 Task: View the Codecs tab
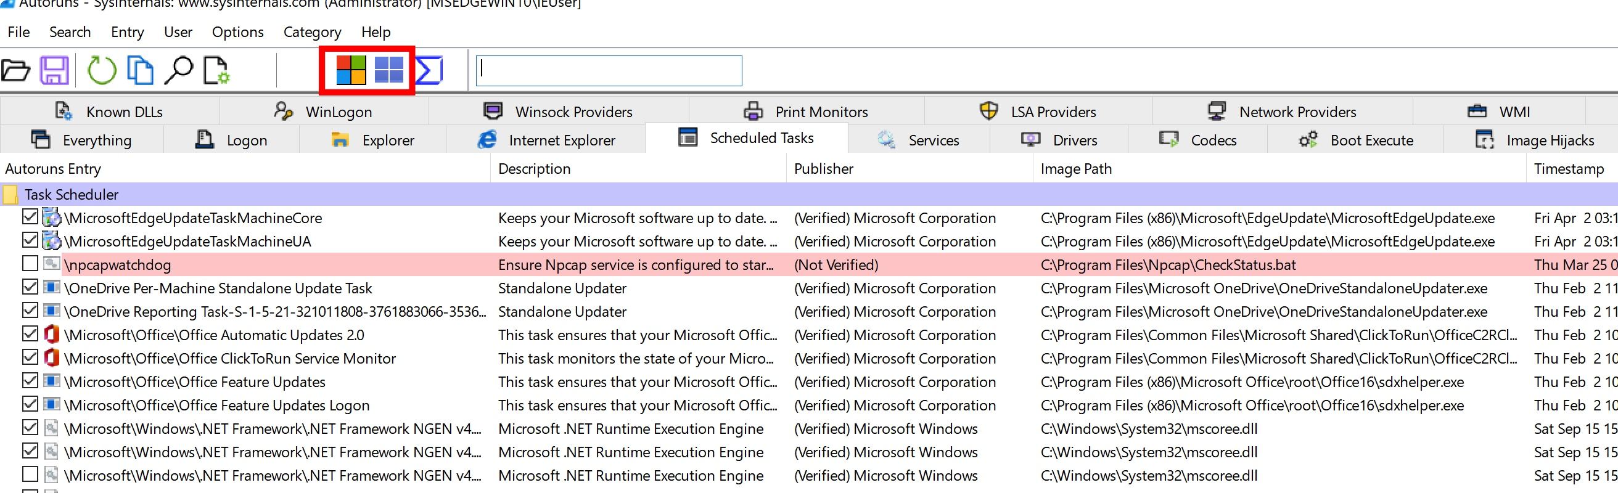pyautogui.click(x=1198, y=140)
